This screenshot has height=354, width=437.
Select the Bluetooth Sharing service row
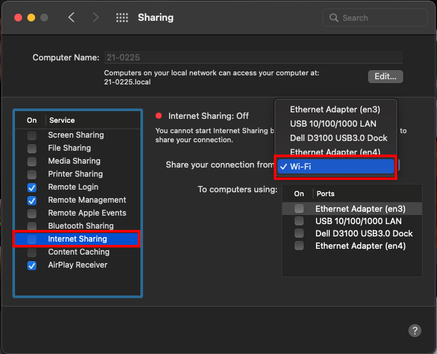(x=81, y=226)
